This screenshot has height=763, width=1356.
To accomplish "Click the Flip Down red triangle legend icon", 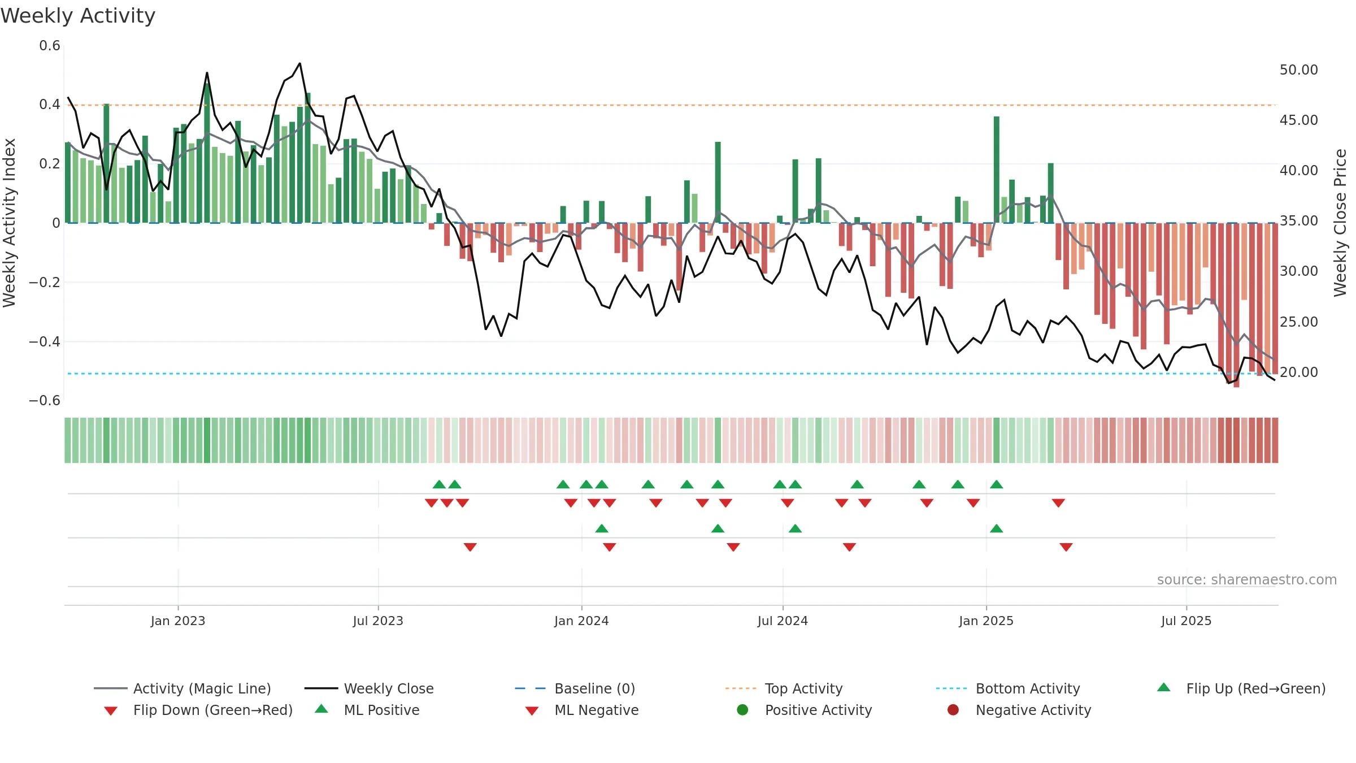I will click(x=111, y=711).
